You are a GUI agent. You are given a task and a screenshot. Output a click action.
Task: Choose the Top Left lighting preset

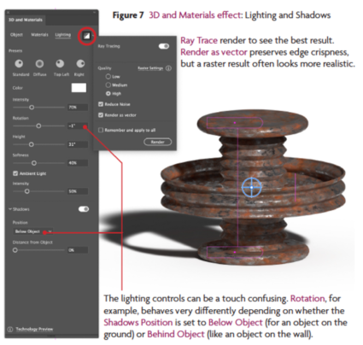coord(60,63)
